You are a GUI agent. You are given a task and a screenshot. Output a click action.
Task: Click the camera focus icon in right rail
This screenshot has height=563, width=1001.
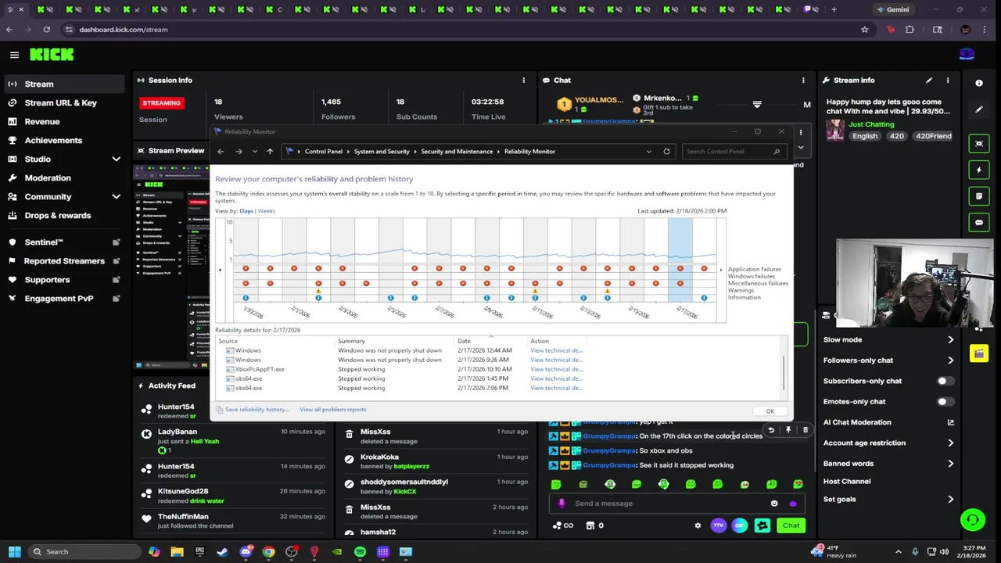(979, 144)
